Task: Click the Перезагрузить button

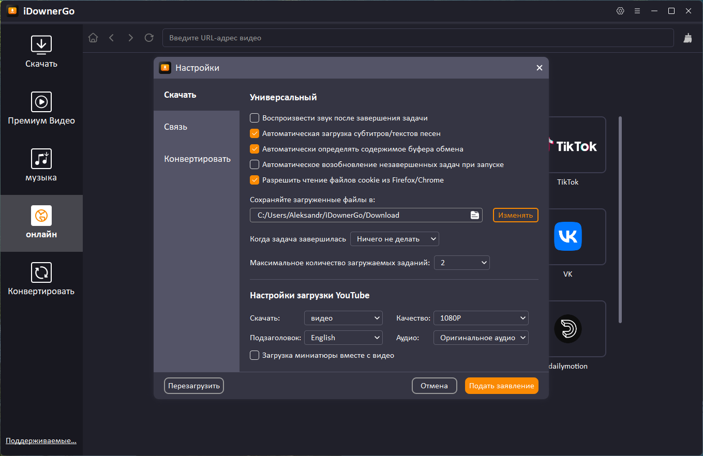Action: point(194,386)
